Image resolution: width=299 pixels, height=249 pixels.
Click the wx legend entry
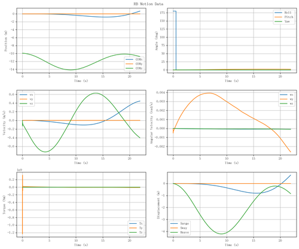[x=286, y=95]
